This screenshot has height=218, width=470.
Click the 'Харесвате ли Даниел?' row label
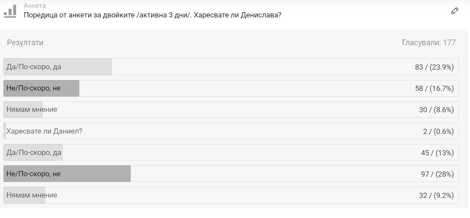(x=44, y=131)
